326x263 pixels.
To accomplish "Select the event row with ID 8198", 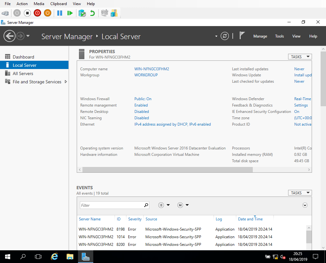I will point(192,229).
